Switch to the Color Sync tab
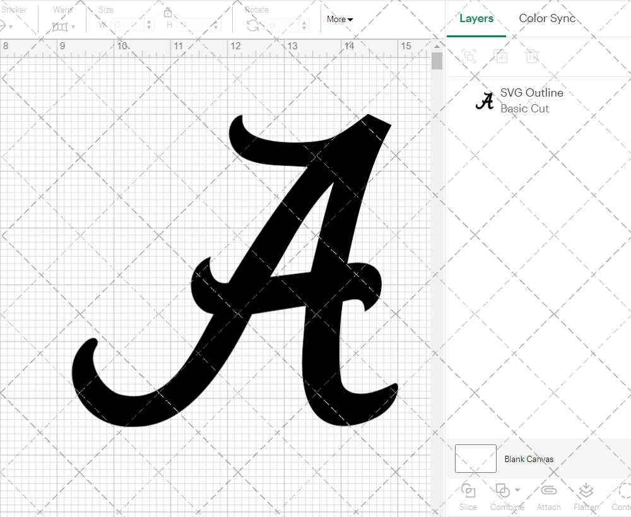The height and width of the screenshot is (517, 631). [x=547, y=18]
